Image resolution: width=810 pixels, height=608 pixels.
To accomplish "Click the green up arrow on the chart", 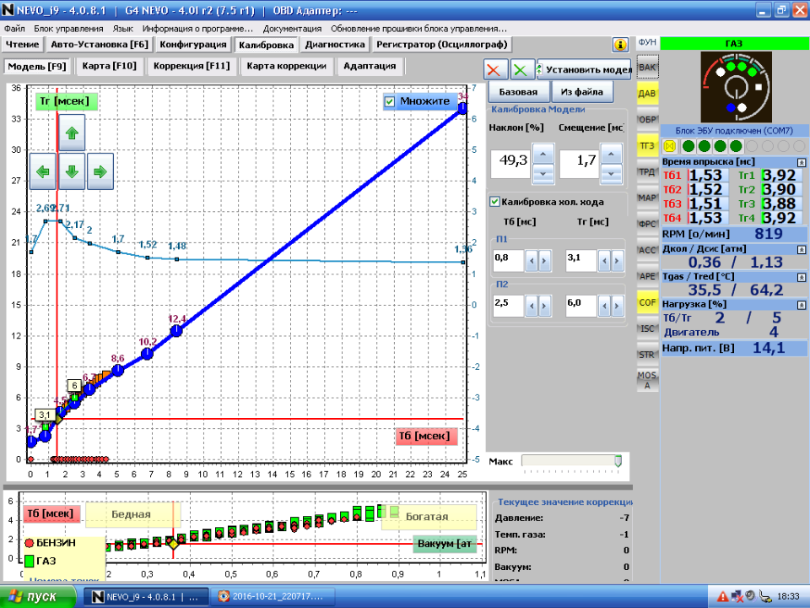I will pos(72,133).
